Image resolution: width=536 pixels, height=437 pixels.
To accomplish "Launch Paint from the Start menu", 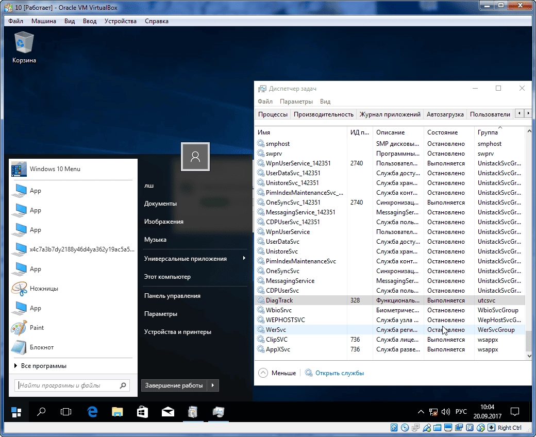I will click(73, 328).
